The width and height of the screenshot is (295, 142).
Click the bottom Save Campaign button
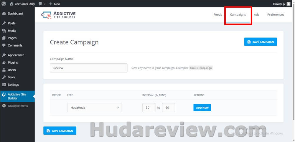60,131
